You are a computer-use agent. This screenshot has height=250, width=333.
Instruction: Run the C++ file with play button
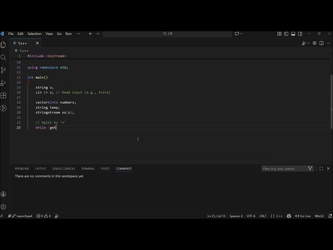tap(304, 43)
